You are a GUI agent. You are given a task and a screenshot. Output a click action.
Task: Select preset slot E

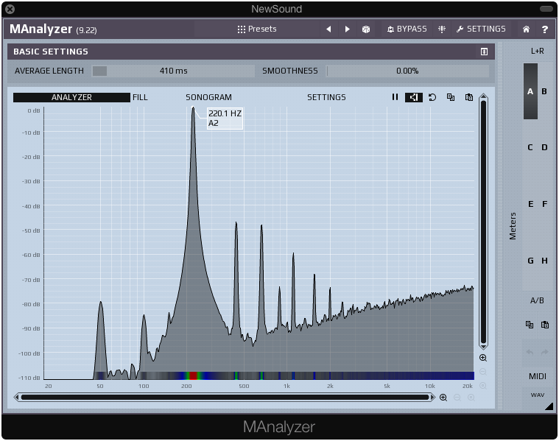(530, 204)
